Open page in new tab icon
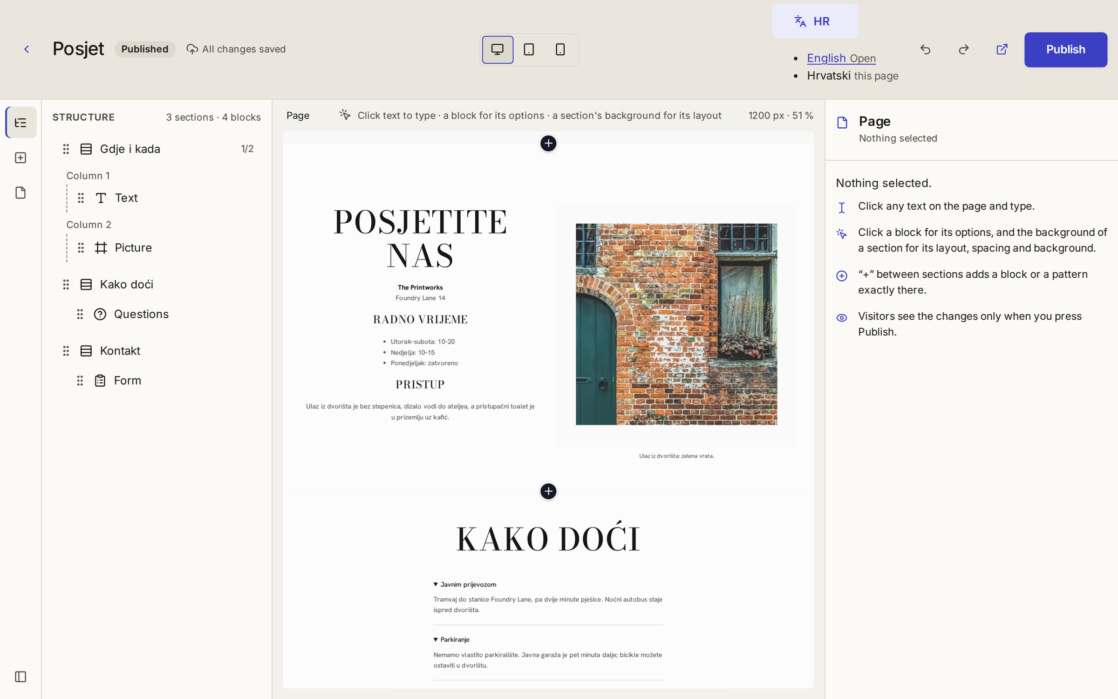The image size is (1118, 699). (x=1002, y=49)
